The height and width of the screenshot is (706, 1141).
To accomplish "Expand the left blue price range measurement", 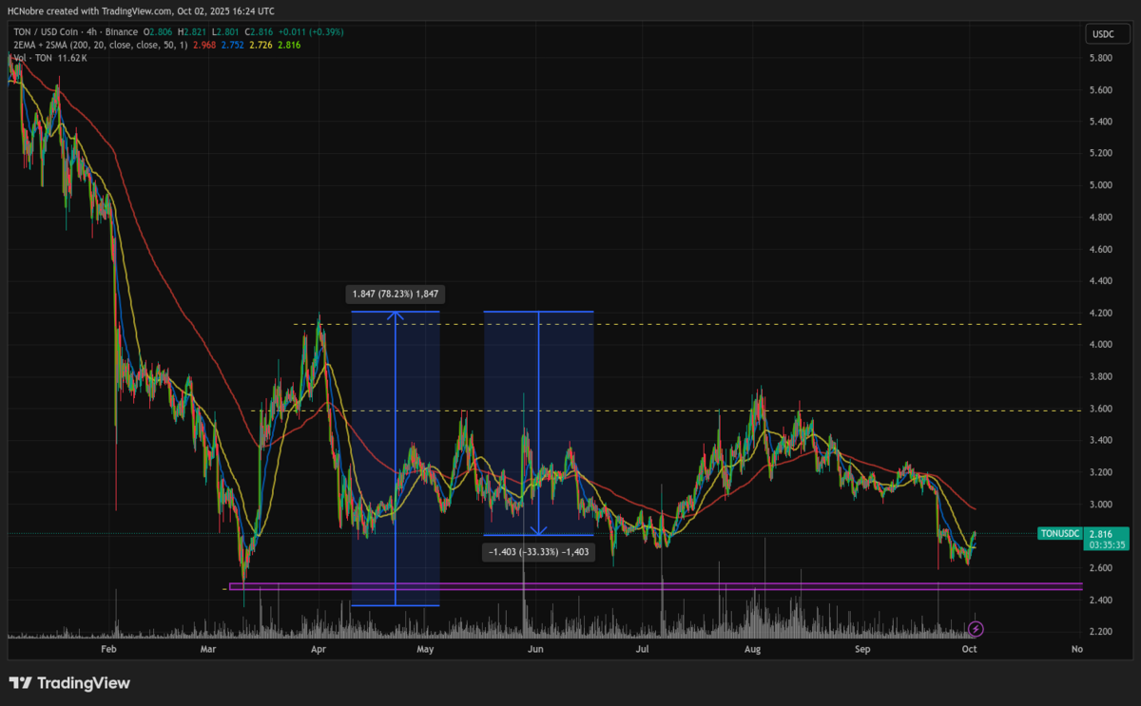I will click(396, 456).
